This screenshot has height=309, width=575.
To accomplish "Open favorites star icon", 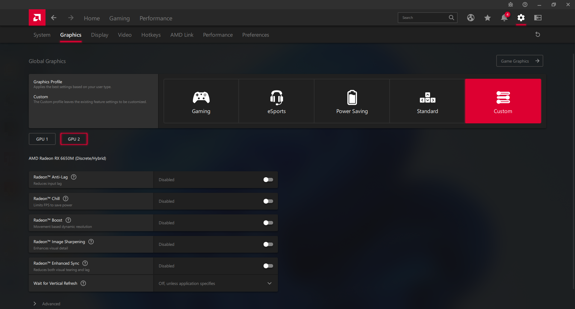I will click(x=488, y=18).
